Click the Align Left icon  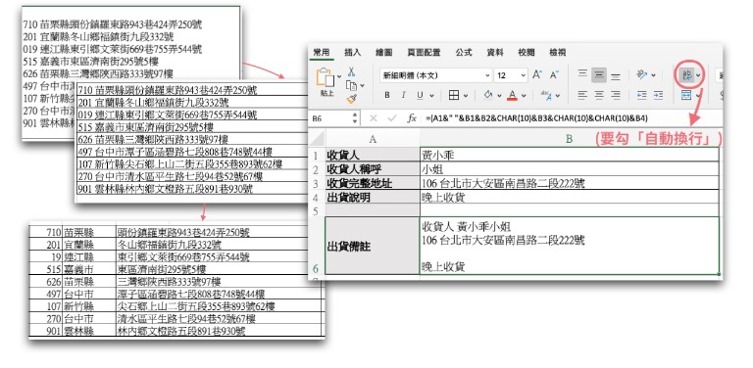pyautogui.click(x=582, y=95)
